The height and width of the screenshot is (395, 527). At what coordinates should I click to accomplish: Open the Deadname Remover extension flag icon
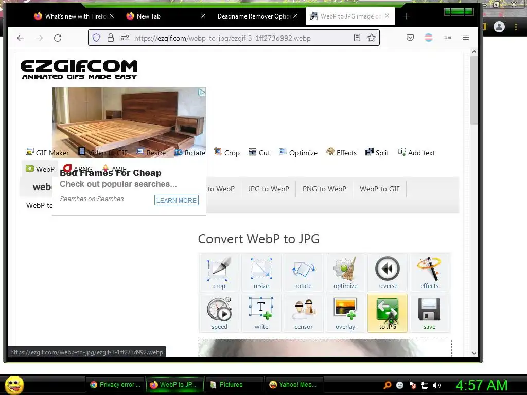pos(429,38)
